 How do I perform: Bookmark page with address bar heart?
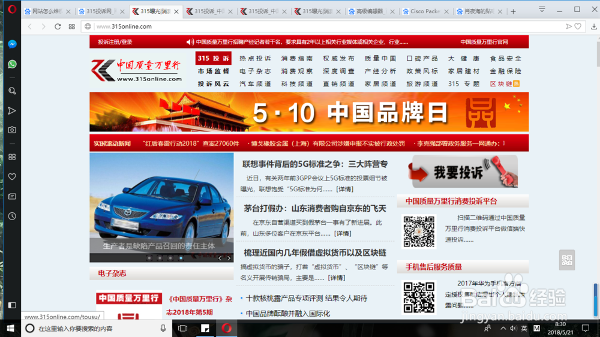tap(578, 26)
